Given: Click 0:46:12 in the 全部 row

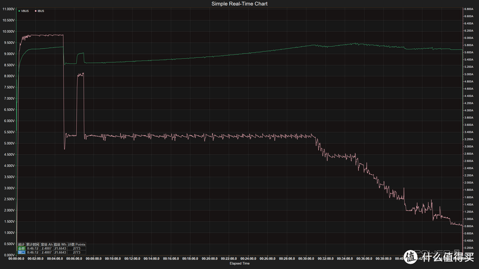Looking at the screenshot, I should 33,248.
